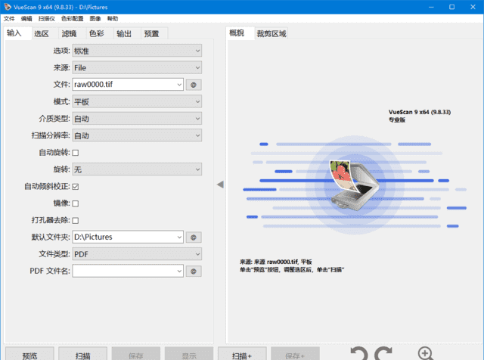Expand the 文件 combo box arrow
Image resolution: width=484 pixels, height=360 pixels.
click(x=179, y=85)
